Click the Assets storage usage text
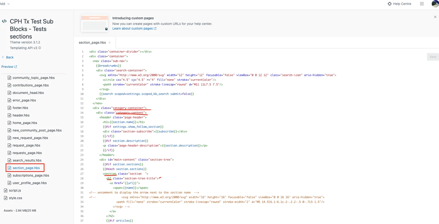The height and width of the screenshot is (224, 439). pos(20,211)
